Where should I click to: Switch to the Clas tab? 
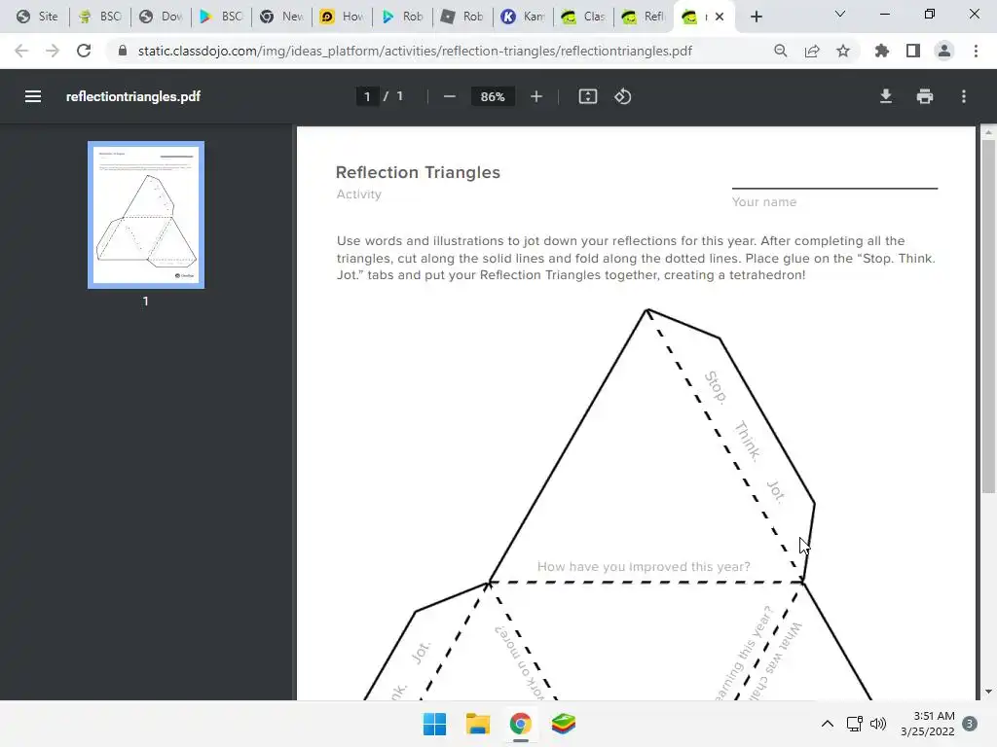[x=584, y=17]
